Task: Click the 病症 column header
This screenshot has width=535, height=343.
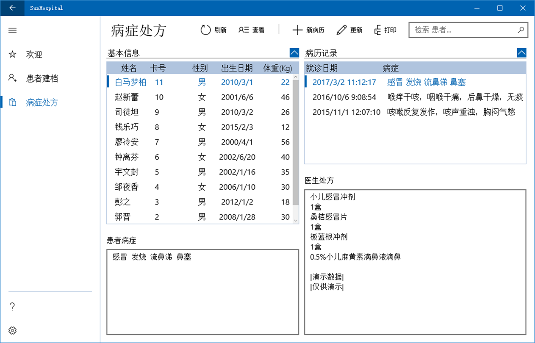Action: pos(391,68)
